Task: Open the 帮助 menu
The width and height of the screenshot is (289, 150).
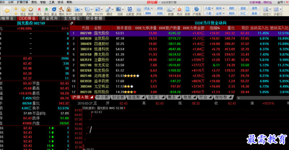Action: 69,2
